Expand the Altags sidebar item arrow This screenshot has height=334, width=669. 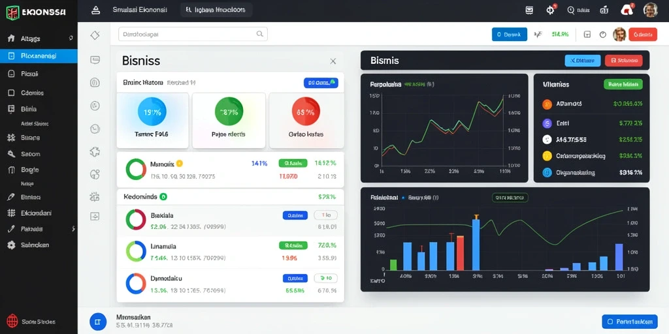[71, 38]
